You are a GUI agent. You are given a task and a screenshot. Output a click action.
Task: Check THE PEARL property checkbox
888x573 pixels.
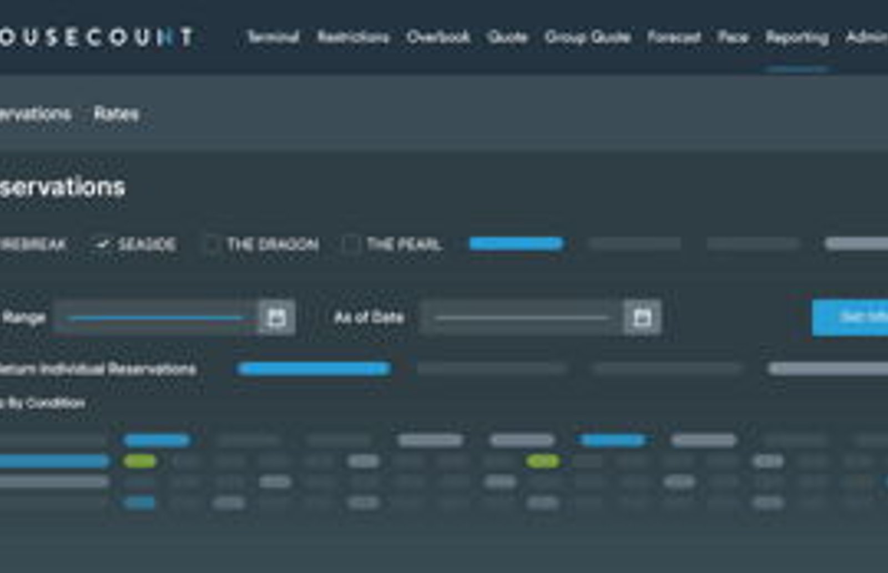[350, 244]
